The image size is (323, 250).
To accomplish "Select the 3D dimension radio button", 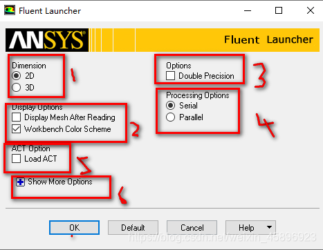I will [x=17, y=88].
